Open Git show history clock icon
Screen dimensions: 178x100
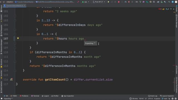click(150, 2)
